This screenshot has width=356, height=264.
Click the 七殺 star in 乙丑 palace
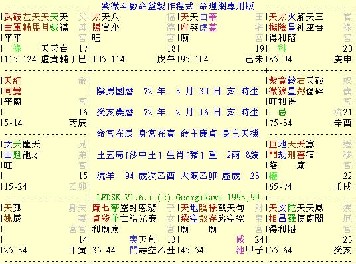[106, 213]
